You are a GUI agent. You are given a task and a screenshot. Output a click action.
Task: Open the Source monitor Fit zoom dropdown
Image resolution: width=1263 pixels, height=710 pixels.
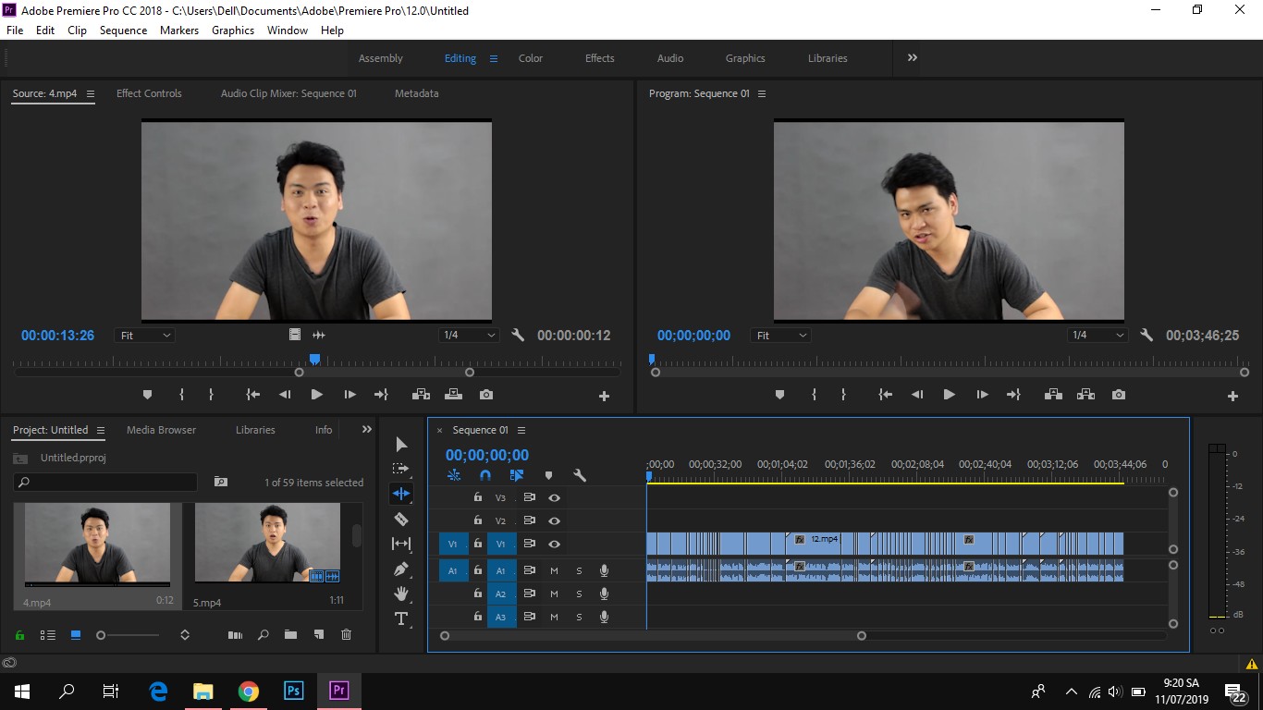pyautogui.click(x=145, y=336)
